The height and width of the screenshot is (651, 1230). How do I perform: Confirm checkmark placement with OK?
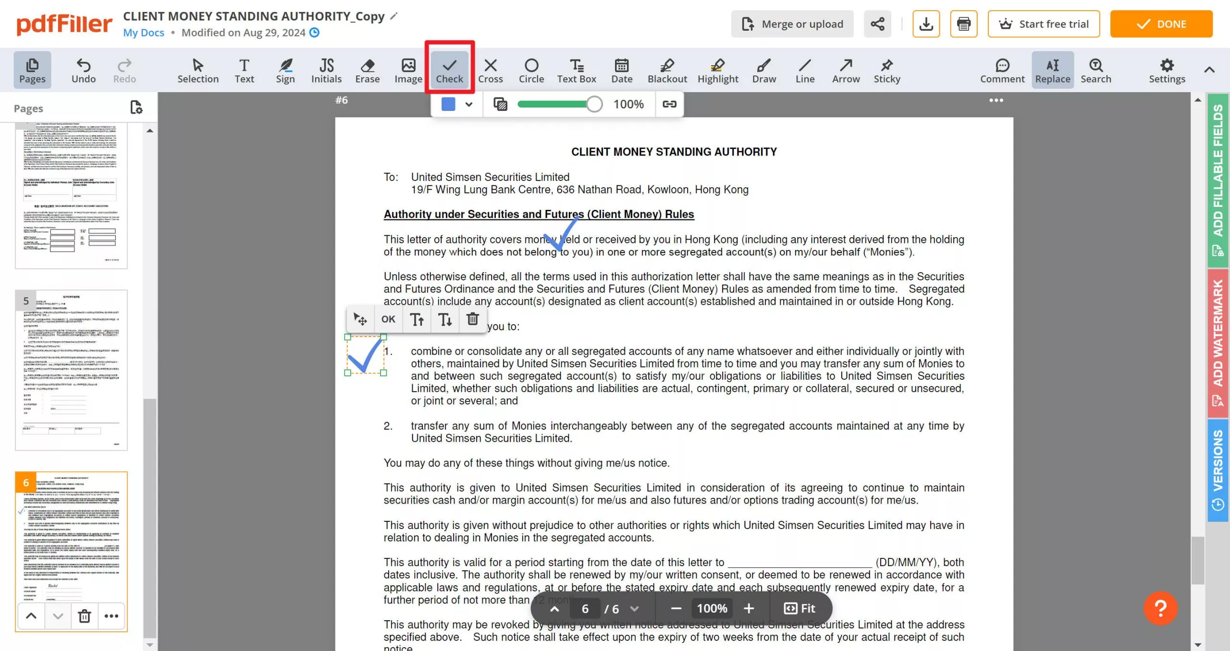pos(388,319)
